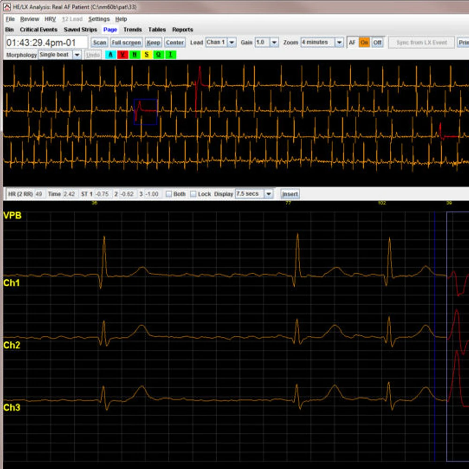Click the red V beat label button
The height and width of the screenshot is (469, 469).
click(123, 55)
